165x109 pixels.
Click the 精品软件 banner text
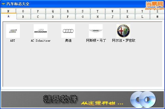tap(60, 99)
